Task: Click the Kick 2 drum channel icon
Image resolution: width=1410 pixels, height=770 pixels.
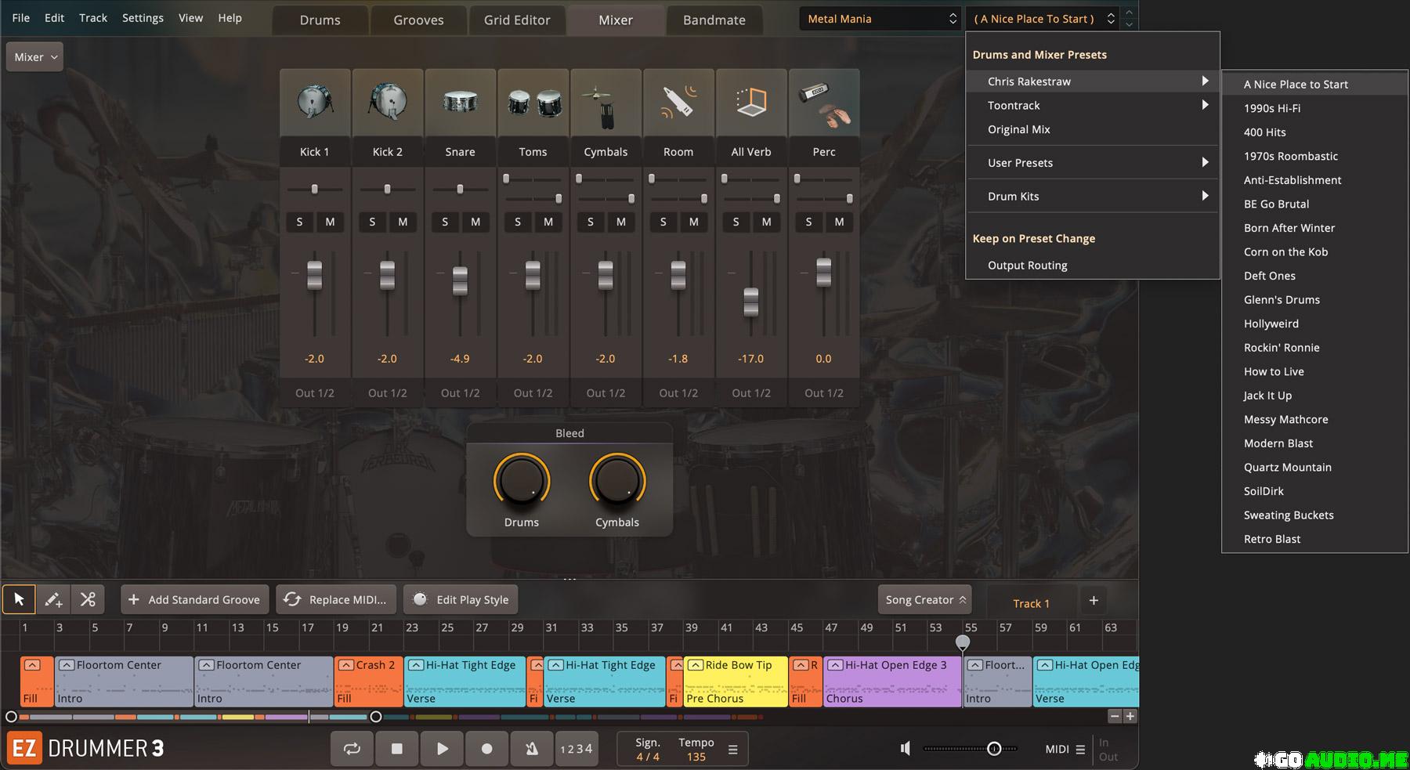Action: (x=388, y=103)
